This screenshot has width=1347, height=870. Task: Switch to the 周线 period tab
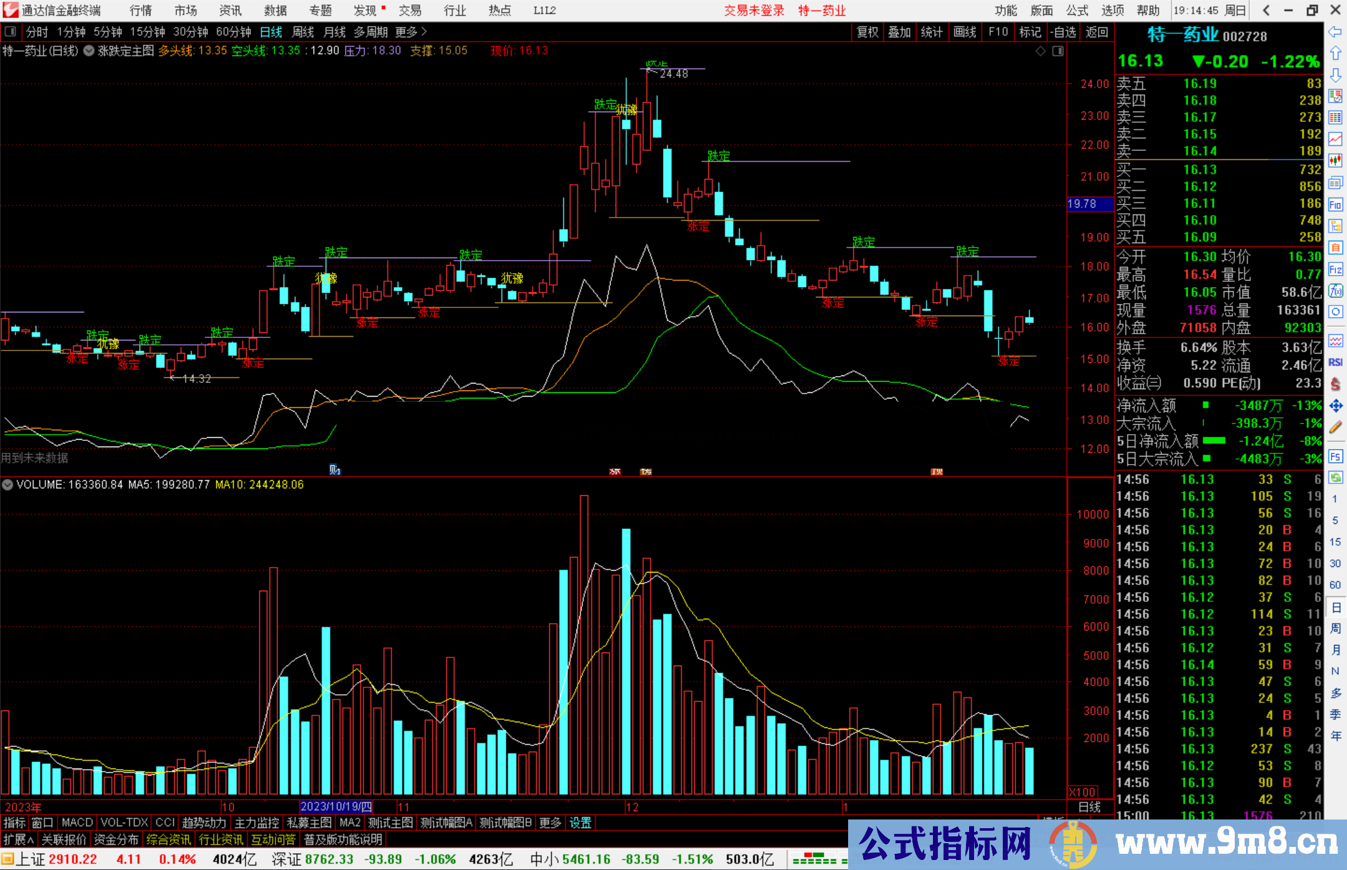point(303,32)
